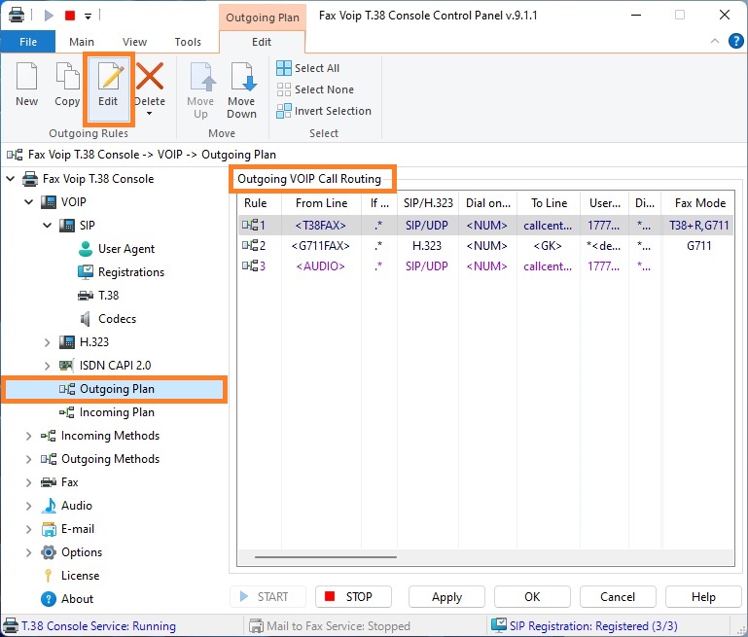Expand the Options tree node
748x637 pixels.
(28, 552)
